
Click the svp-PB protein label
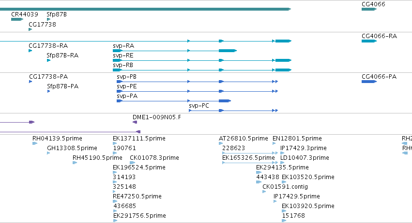(x=127, y=77)
